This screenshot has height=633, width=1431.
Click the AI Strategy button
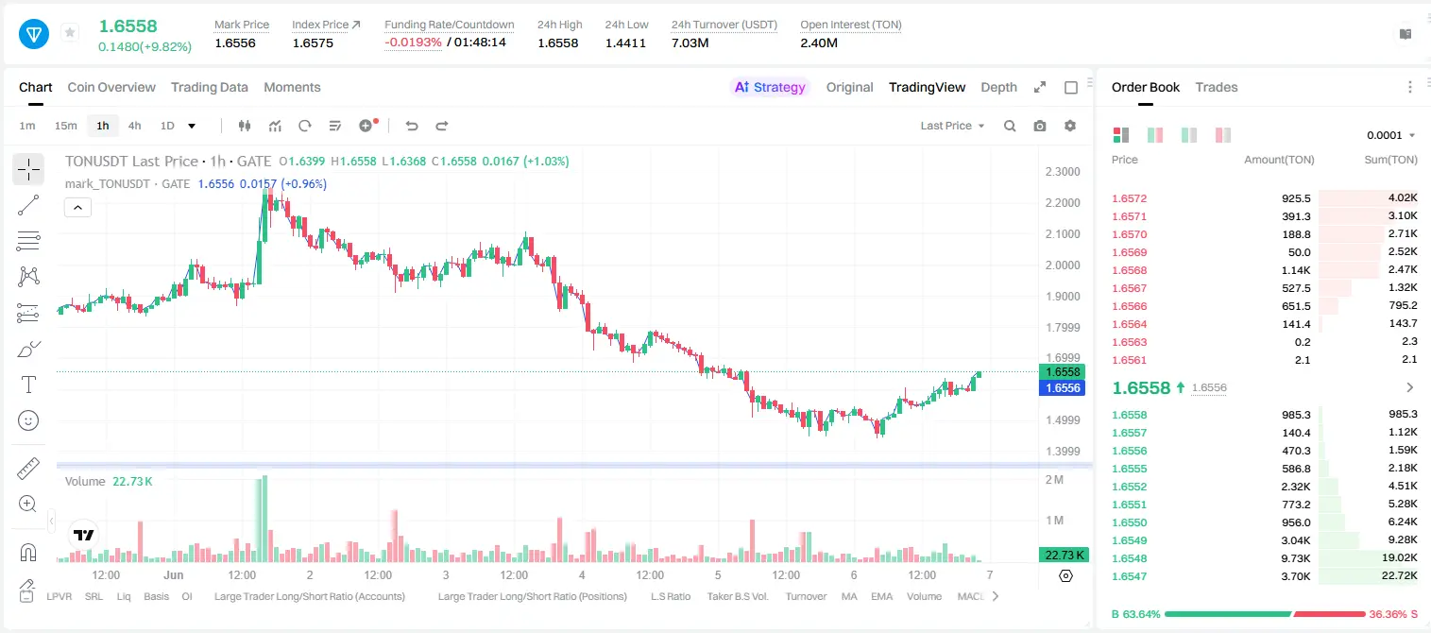tap(771, 87)
